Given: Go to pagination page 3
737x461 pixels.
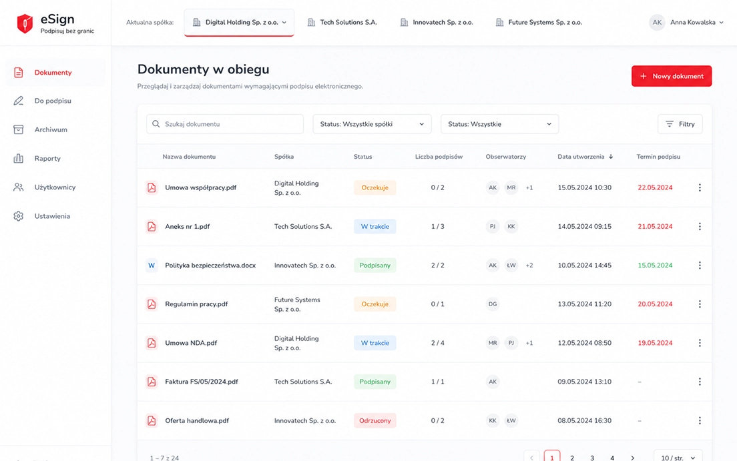Looking at the screenshot, I should click(x=592, y=458).
